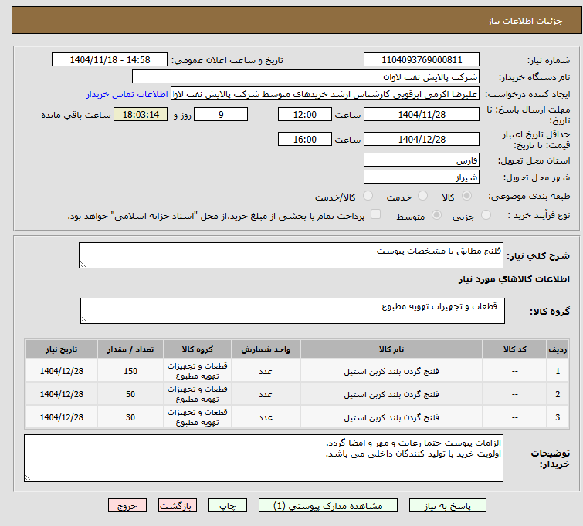
Task: Click item name in row 2
Action: pos(391,394)
